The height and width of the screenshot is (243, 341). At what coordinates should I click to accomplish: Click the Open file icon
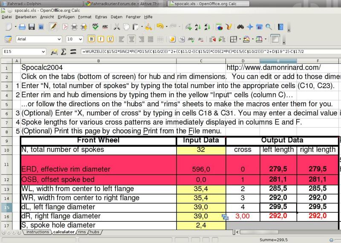[x=22, y=27]
